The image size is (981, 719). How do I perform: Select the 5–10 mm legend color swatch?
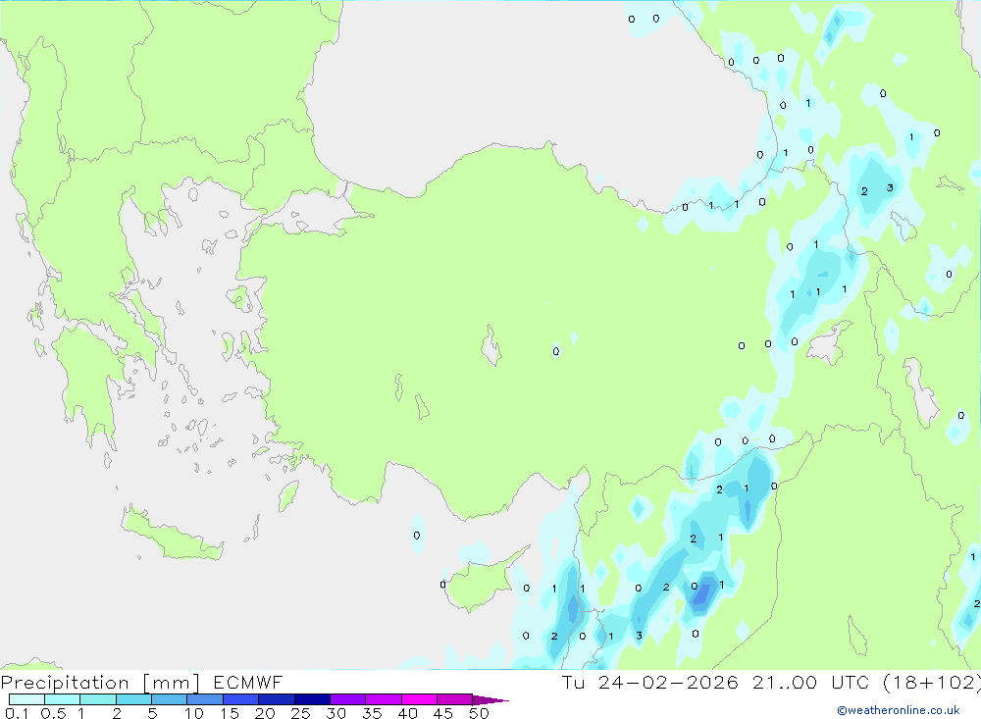(x=170, y=699)
